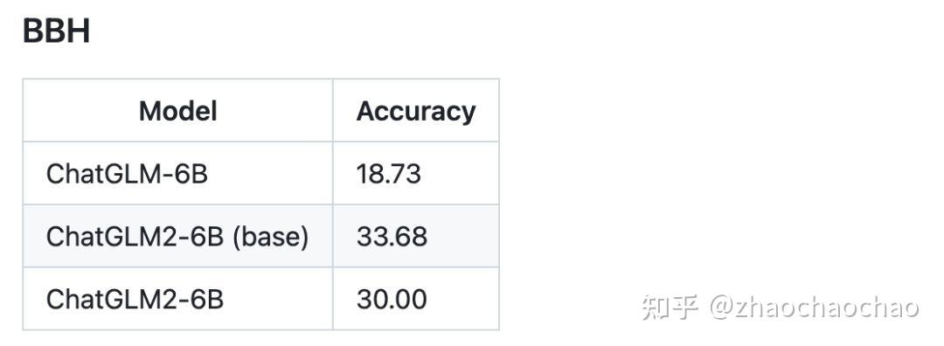Viewport: 944px width, 346px height.
Task: Click the ChatGLM-6B model name cell
Action: [127, 174]
